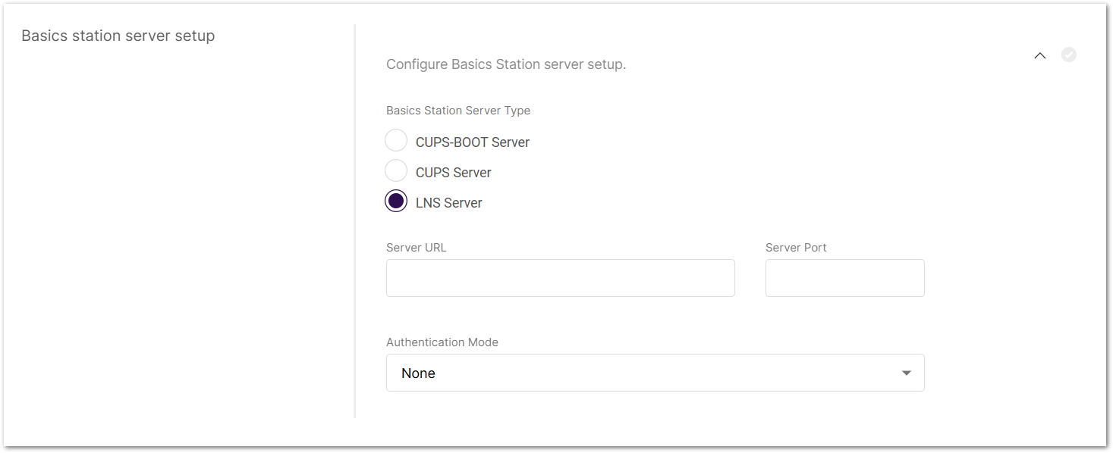Click the Server URL field label
Image resolution: width=1113 pixels, height=453 pixels.
pos(416,247)
